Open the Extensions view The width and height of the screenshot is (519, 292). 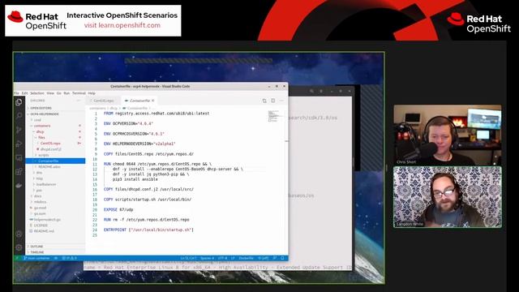19,171
